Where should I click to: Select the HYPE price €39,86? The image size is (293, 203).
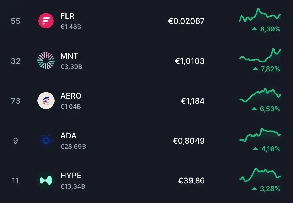click(x=191, y=181)
